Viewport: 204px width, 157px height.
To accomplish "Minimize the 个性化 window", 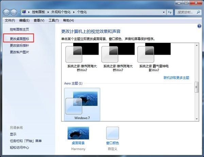I will coord(179,3).
